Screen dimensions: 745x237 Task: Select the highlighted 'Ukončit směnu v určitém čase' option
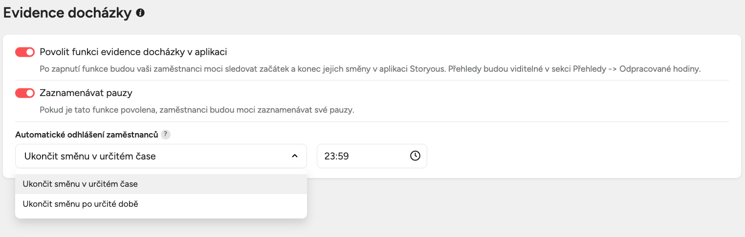[80, 184]
